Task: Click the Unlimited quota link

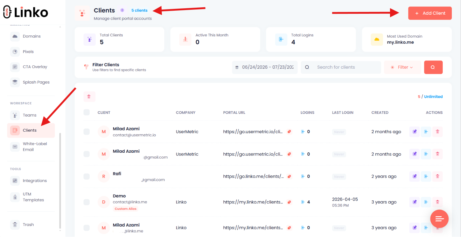Action: [433, 97]
